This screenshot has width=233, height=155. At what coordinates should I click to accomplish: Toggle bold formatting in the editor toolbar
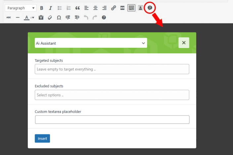point(42,8)
